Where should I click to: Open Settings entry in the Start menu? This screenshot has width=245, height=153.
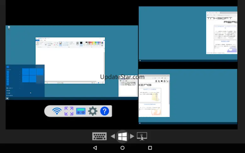[x=8, y=90]
